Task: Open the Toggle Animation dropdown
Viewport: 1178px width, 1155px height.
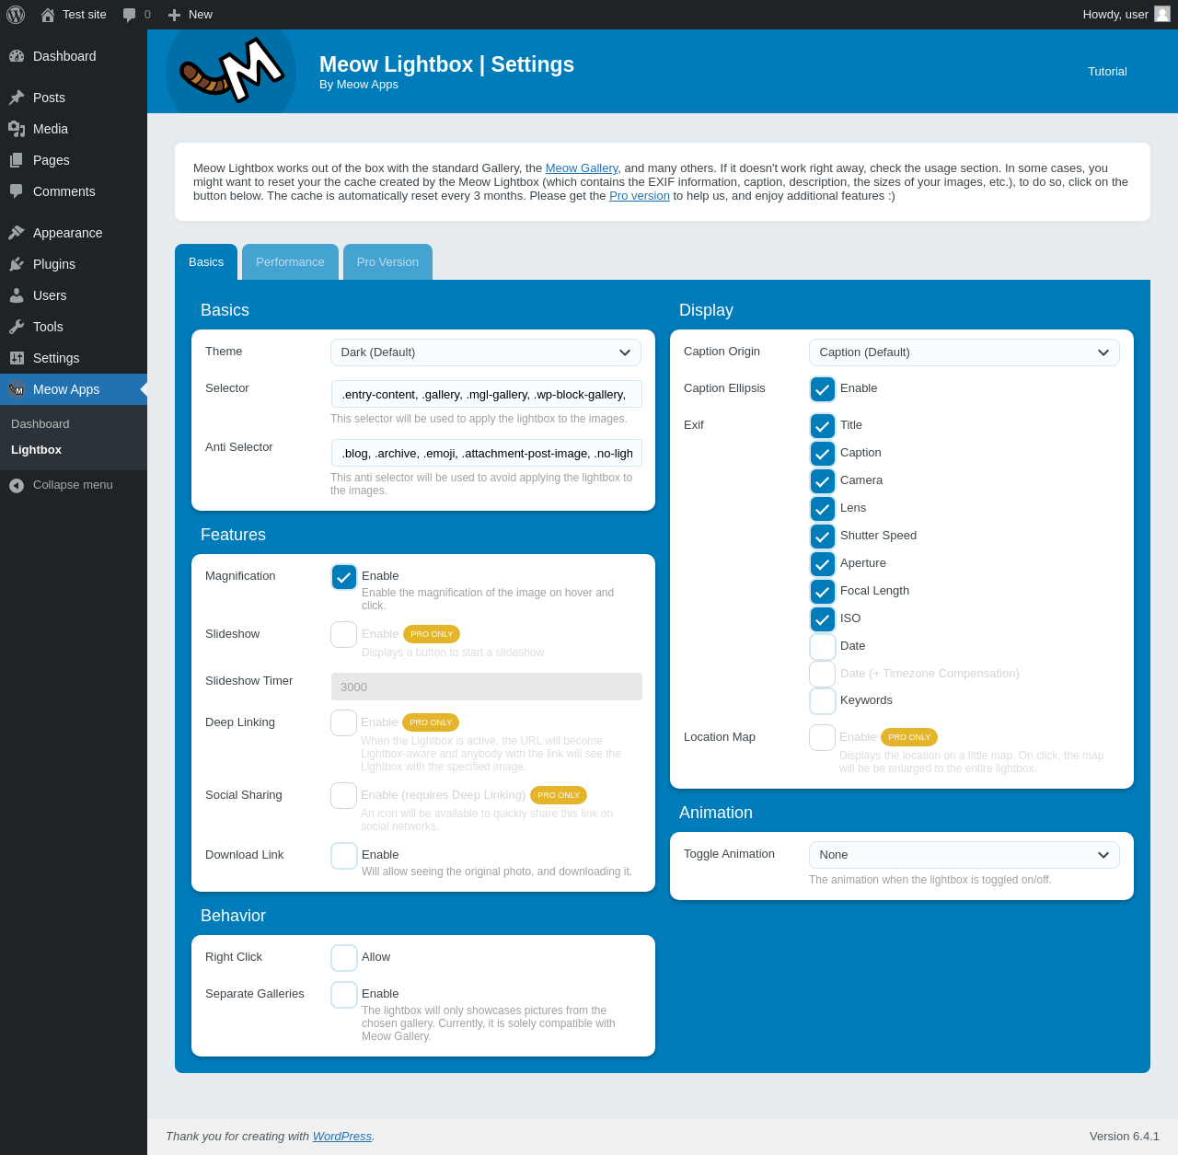Action: (x=964, y=855)
